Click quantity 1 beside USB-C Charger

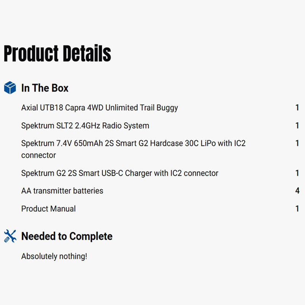click(x=297, y=173)
